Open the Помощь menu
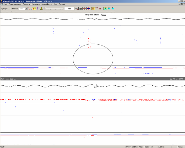Screen dimensions: 185x148 tap(62, 4)
